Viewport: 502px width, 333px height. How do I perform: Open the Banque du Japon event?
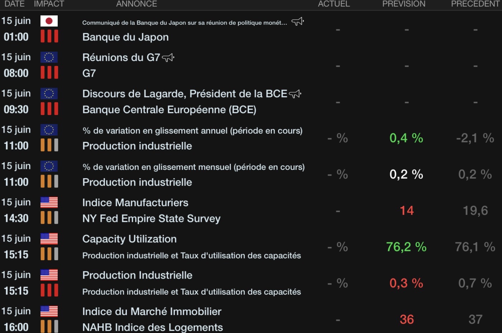coord(125,37)
